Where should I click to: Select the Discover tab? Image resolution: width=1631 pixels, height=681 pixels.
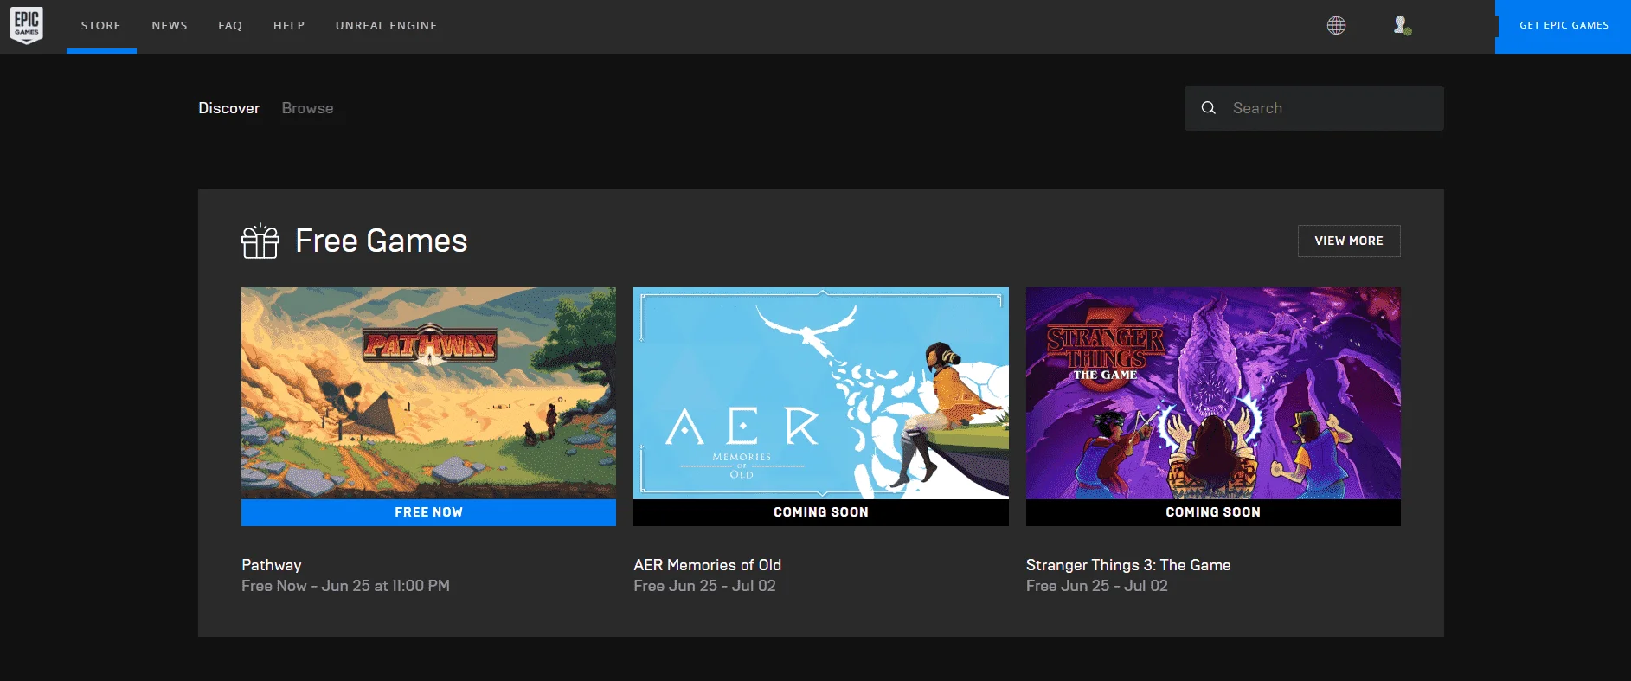(x=229, y=108)
